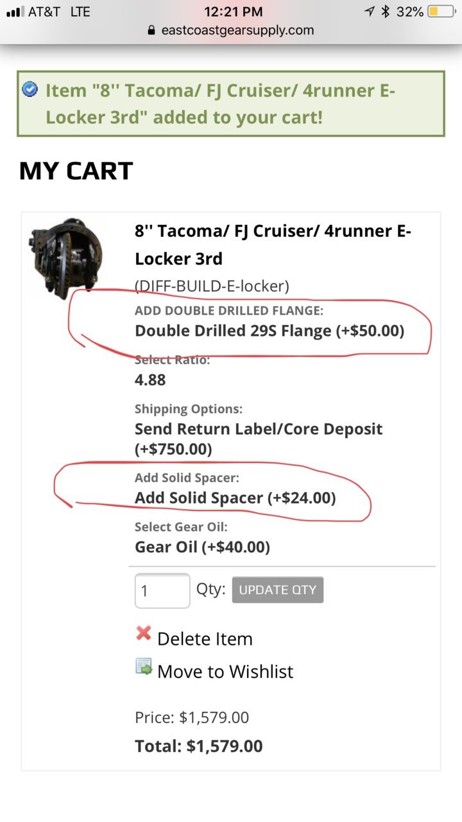The height and width of the screenshot is (822, 462).
Task: Tap the location arrow status icon
Action: tap(370, 12)
